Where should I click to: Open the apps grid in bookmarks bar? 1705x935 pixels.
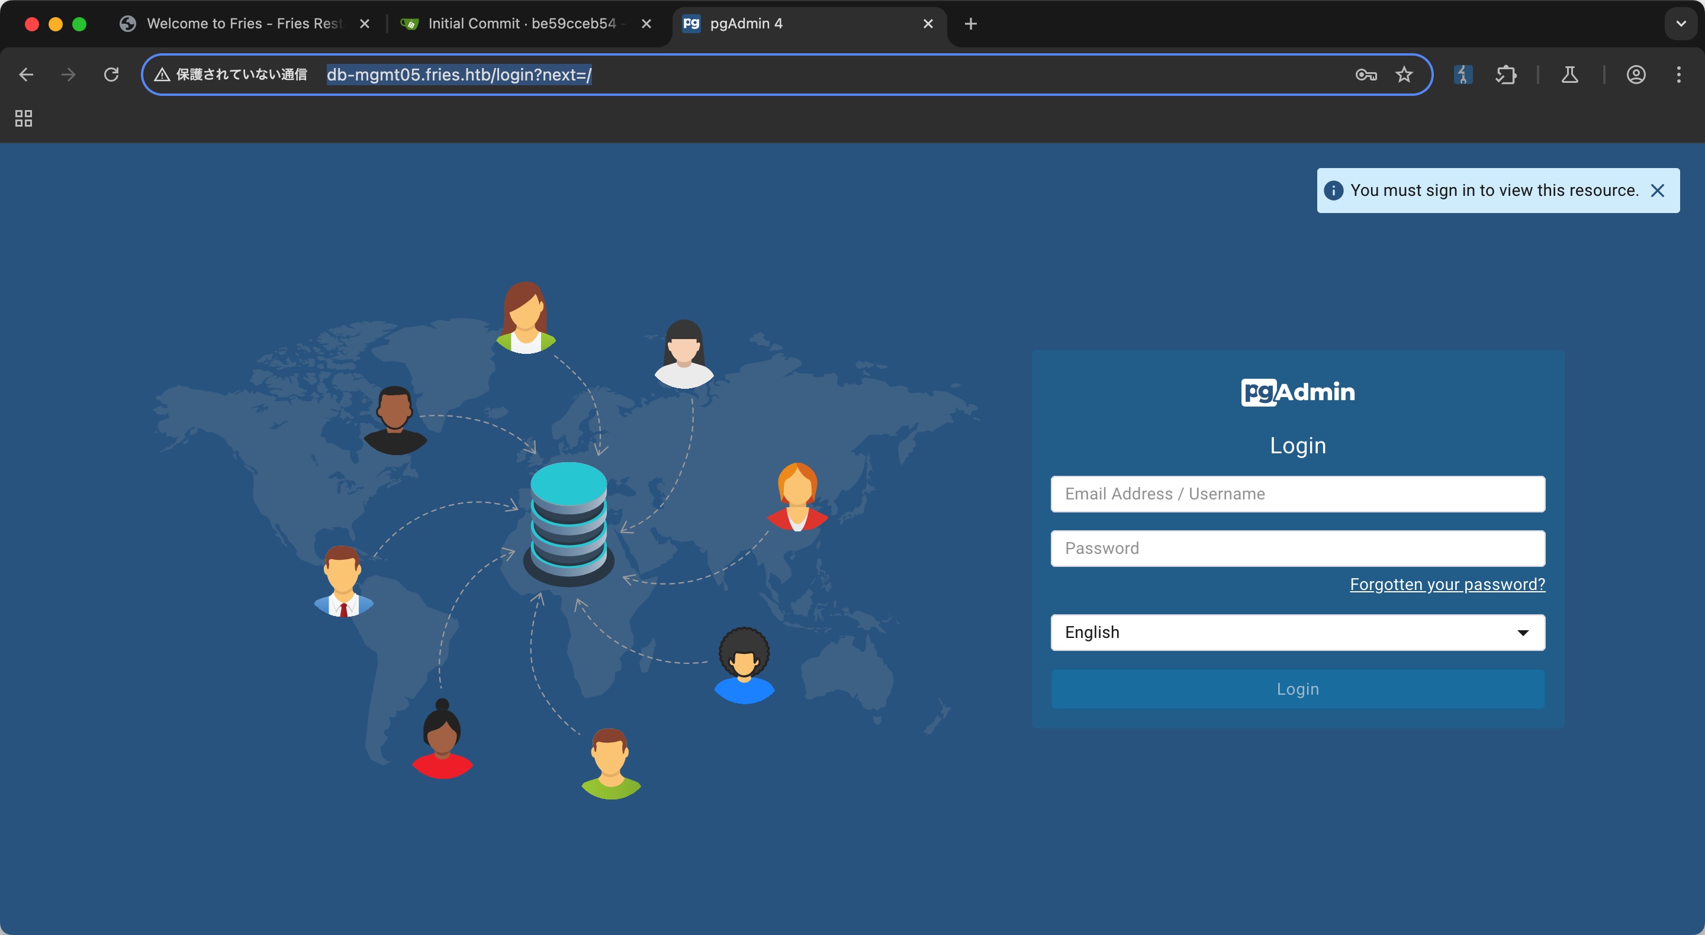[24, 118]
